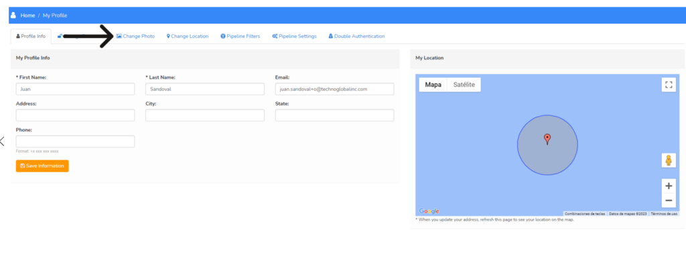The width and height of the screenshot is (686, 257).
Task: Click the First Name input field
Action: (75, 89)
